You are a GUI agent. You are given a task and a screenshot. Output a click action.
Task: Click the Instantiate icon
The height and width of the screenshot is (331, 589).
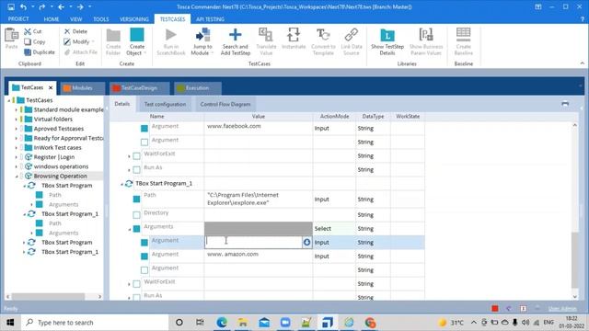pos(294,35)
